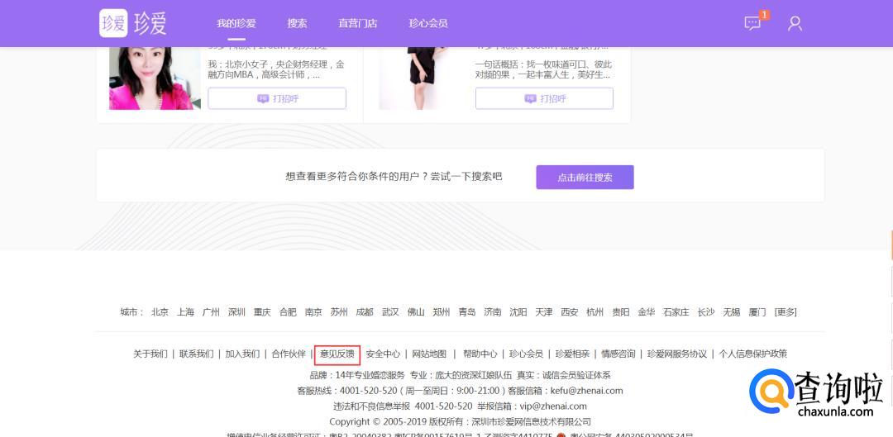Open the 帮助中心 footer link

click(x=480, y=354)
